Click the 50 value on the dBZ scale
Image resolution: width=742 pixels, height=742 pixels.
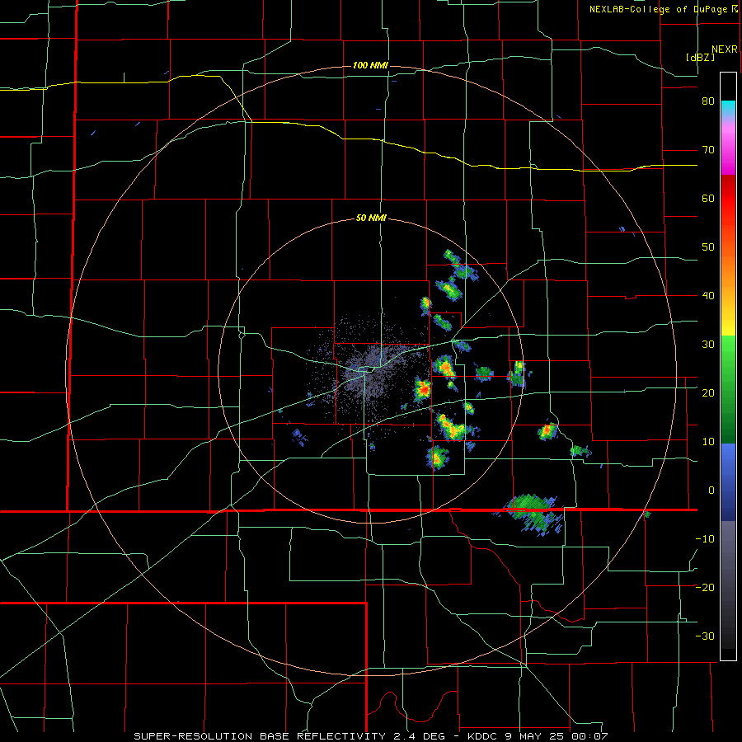[708, 247]
